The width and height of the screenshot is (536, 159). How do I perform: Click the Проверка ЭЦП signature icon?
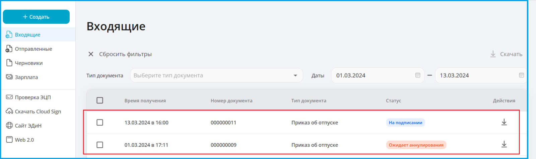click(9, 97)
